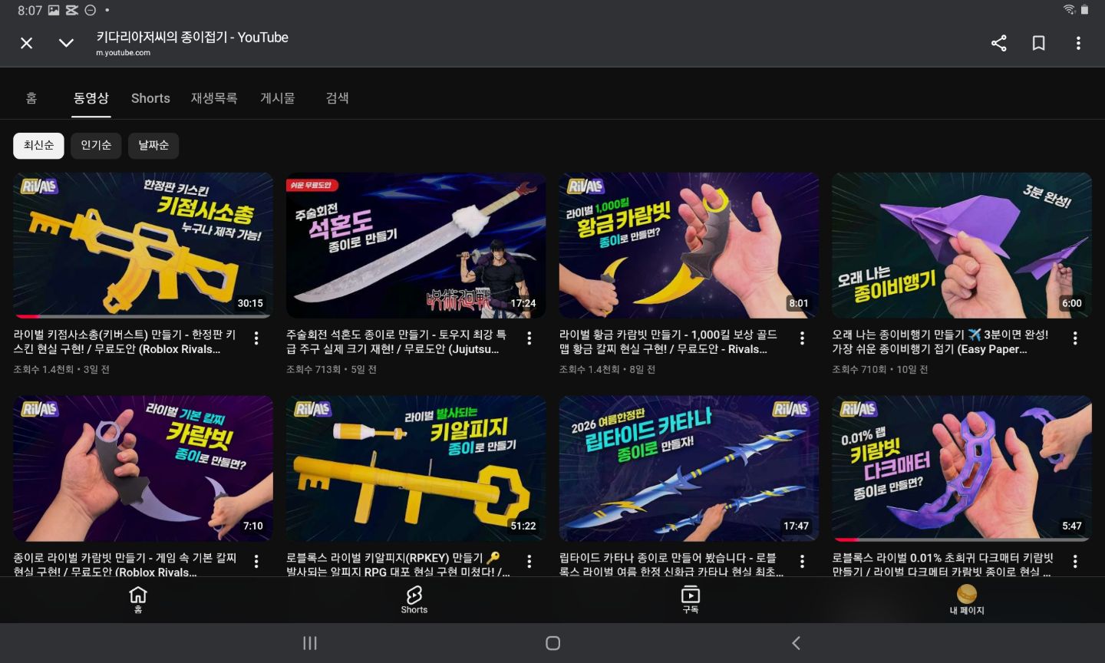Tap the Android back button

[x=796, y=643]
